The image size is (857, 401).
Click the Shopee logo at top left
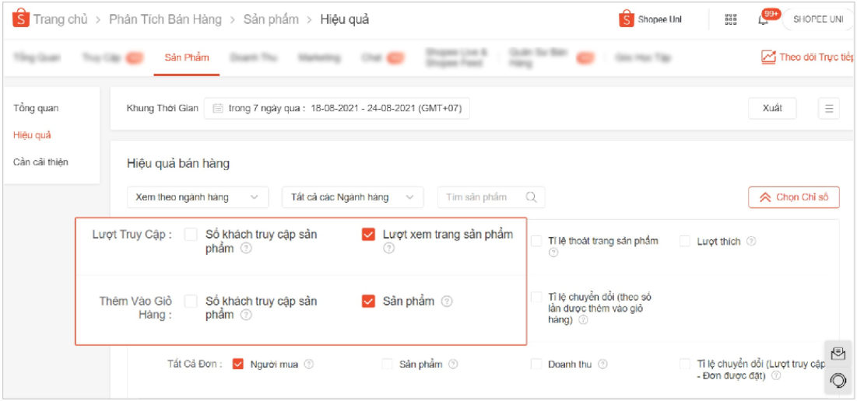tap(20, 19)
